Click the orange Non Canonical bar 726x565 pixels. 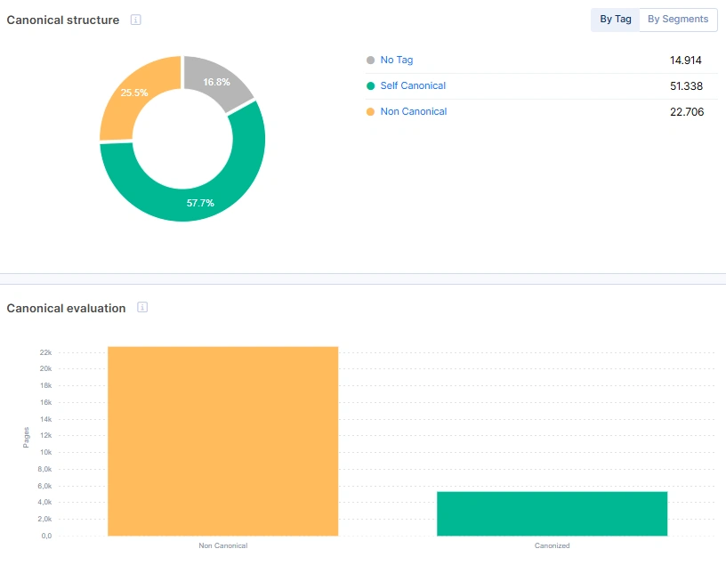tap(222, 441)
